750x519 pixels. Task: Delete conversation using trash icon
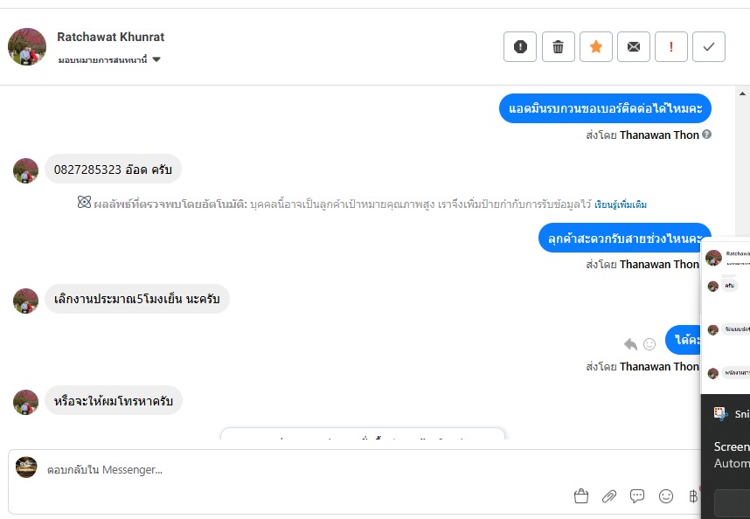click(558, 46)
